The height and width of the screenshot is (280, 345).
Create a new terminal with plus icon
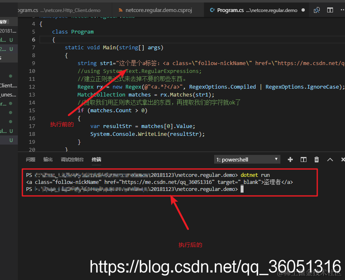[290, 159]
